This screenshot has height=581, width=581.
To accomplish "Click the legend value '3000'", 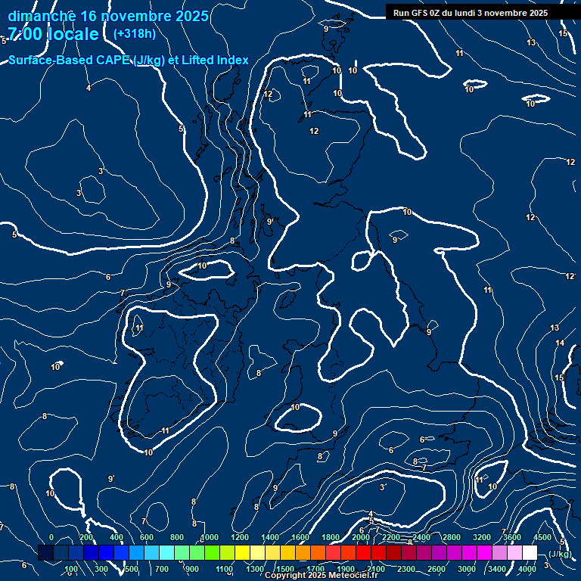I will [x=467, y=569].
